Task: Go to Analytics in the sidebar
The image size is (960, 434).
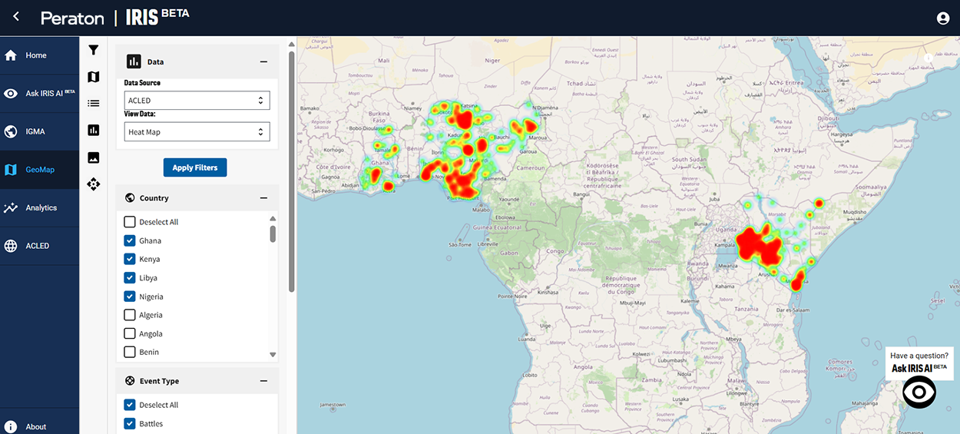Action: (41, 208)
